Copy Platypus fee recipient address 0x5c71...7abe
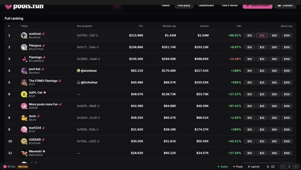The height and width of the screenshot is (170, 301). (x=98, y=47)
